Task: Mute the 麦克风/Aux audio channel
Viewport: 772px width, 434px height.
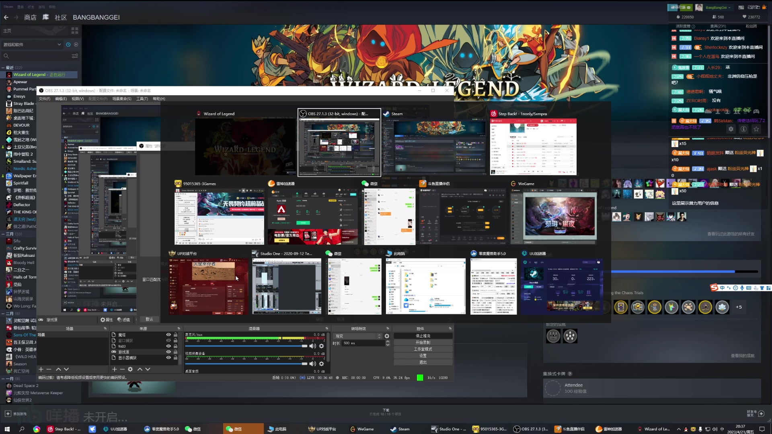Action: [x=312, y=346]
